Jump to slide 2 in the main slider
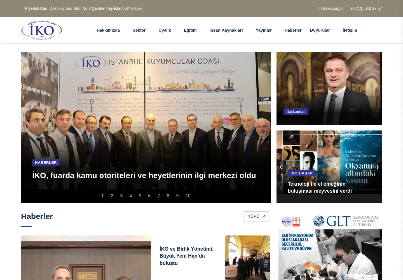Image resolution: width=403 pixels, height=280 pixels. point(112,196)
